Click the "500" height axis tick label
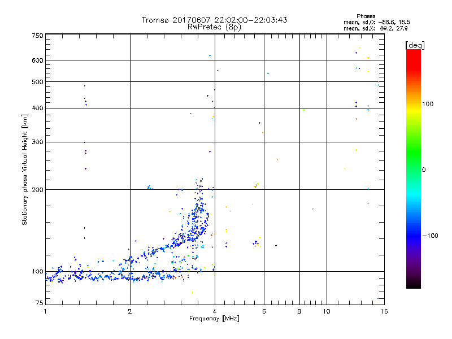The height and width of the screenshot is (339, 452). [x=37, y=82]
